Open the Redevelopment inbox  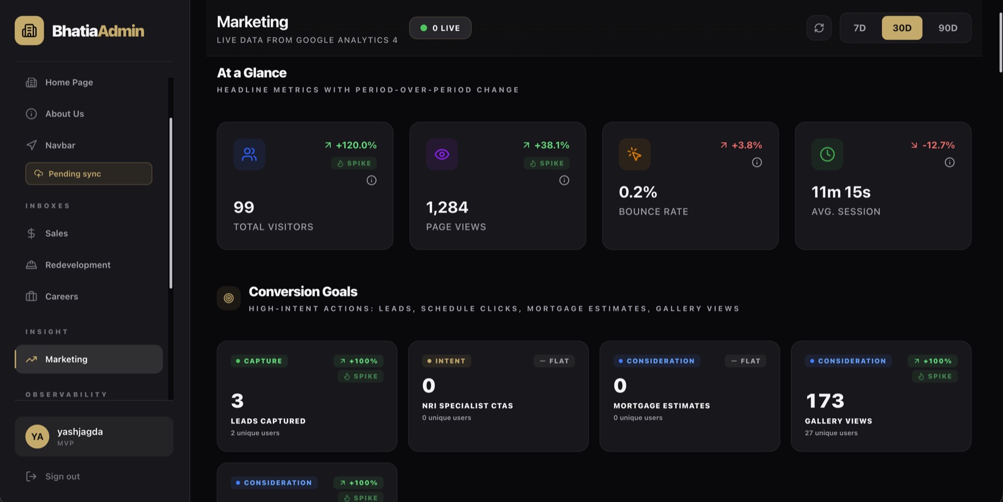pos(89,265)
